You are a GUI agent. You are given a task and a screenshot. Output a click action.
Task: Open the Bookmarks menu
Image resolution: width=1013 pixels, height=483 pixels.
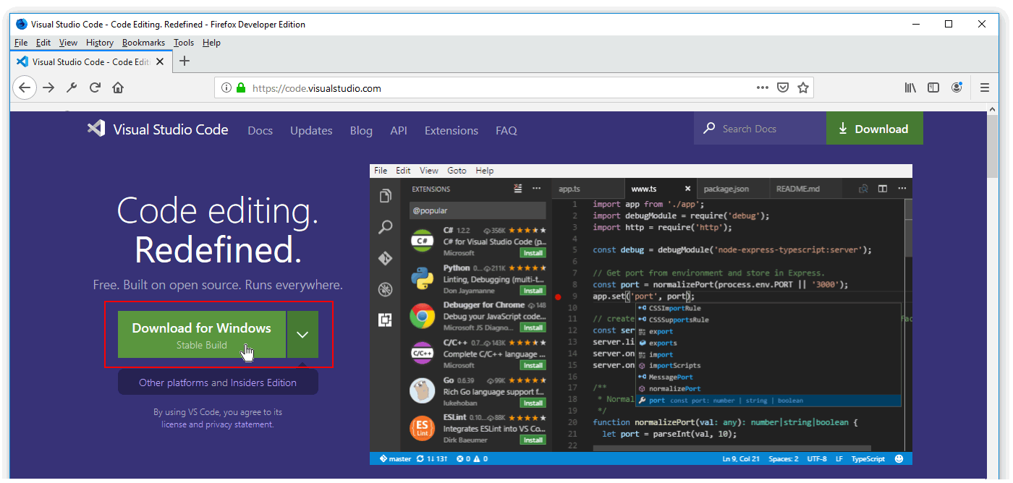point(143,43)
